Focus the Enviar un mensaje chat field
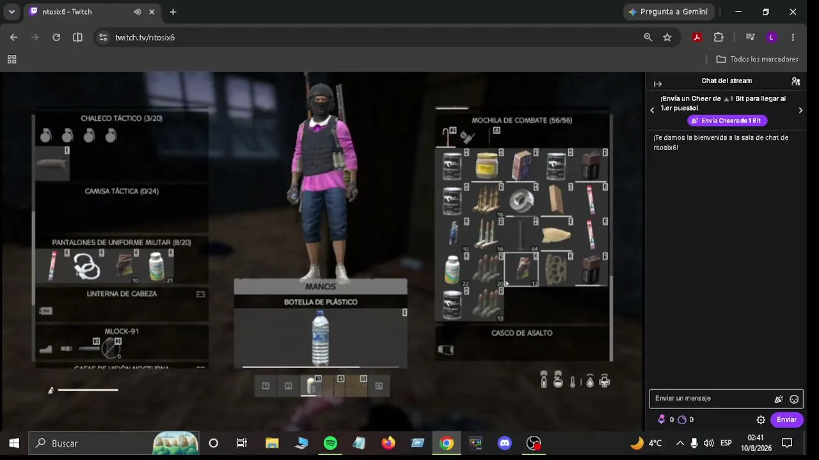The width and height of the screenshot is (819, 460). coord(712,399)
